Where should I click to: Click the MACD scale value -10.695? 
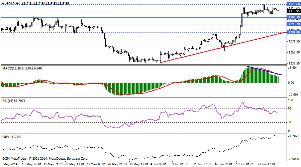pos(293,95)
